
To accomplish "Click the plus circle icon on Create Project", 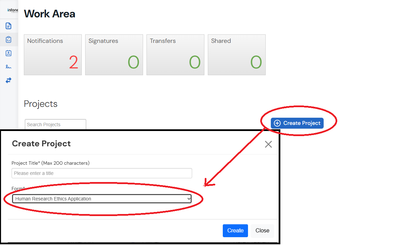I will point(277,123).
